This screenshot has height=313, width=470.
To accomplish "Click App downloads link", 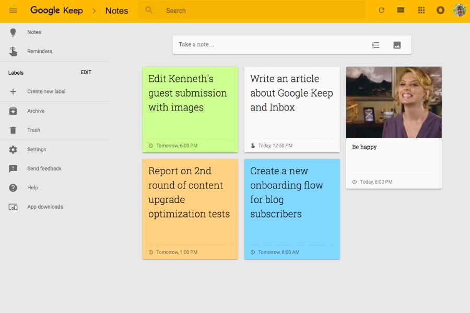I will point(45,207).
